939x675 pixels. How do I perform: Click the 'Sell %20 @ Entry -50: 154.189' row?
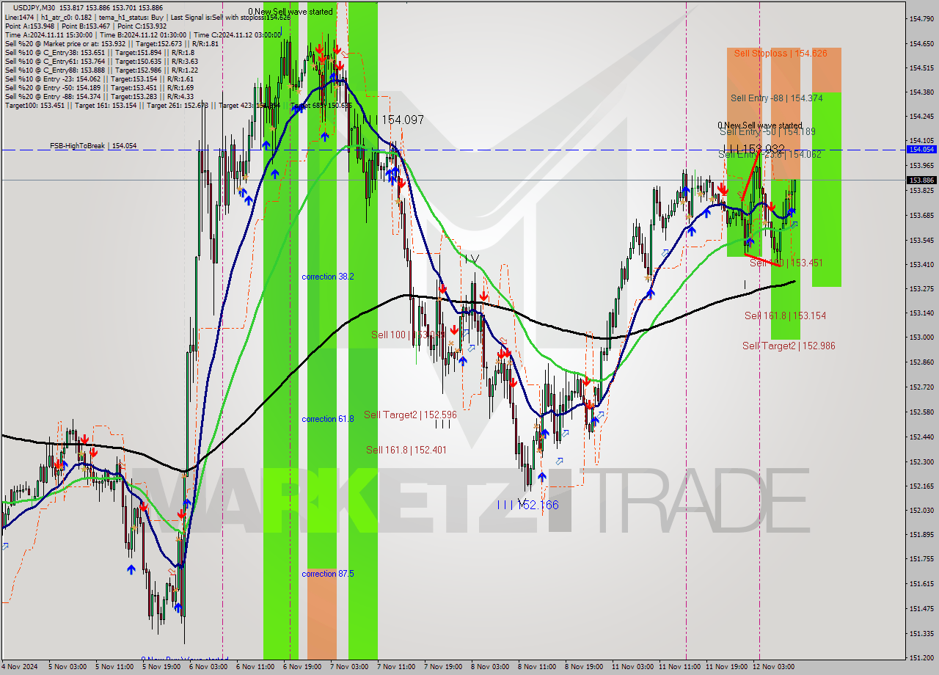[99, 87]
